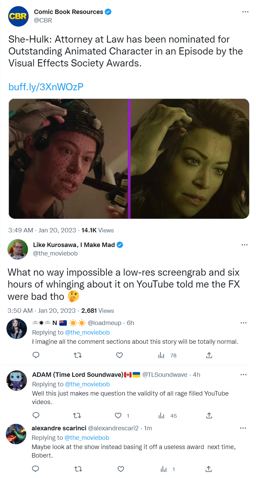
Task: Reply to ADAM (Time Lord Soundwave)'s tweet
Action: pyautogui.click(x=36, y=416)
